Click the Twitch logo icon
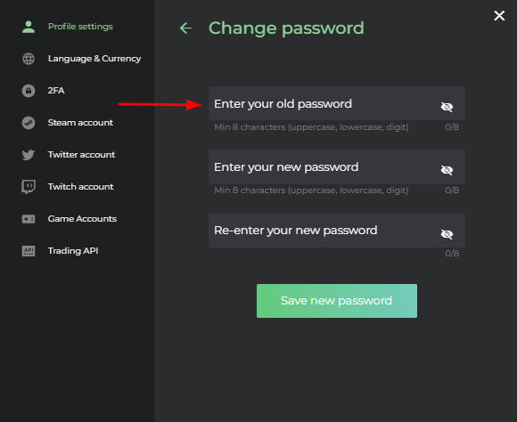Screen dimensions: 517x422 [x=29, y=187]
